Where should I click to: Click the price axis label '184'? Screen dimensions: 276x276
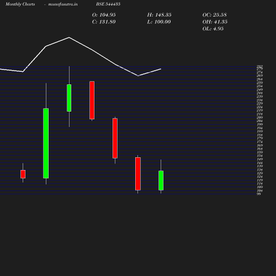(259, 135)
